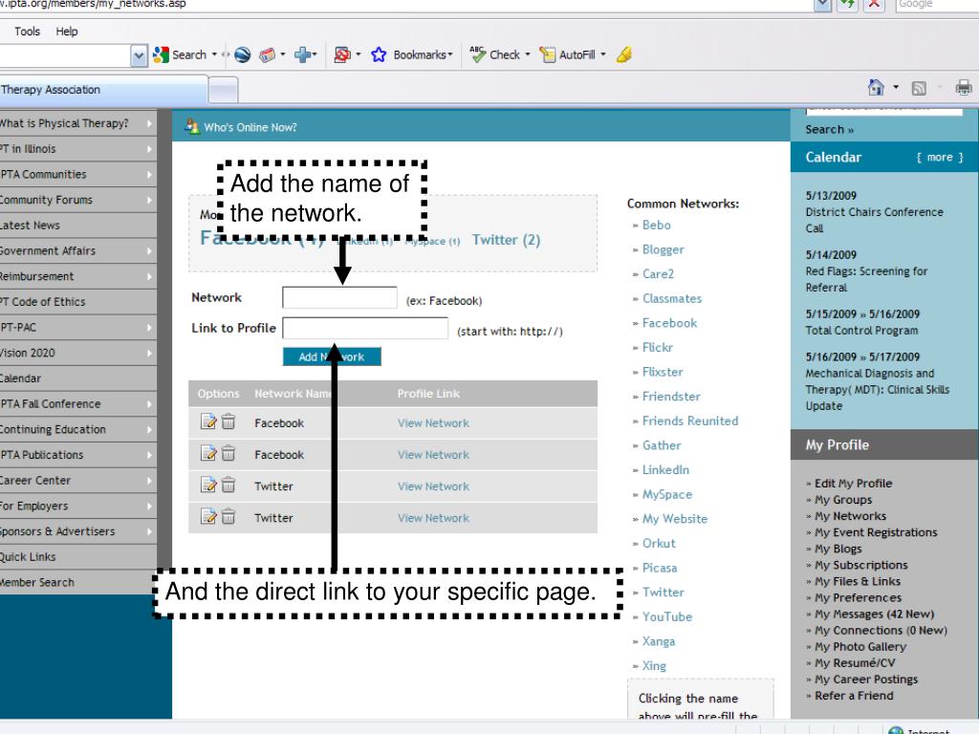Screen dimensions: 979x734
Task: Click the blue plus share icon
Action: [x=303, y=54]
